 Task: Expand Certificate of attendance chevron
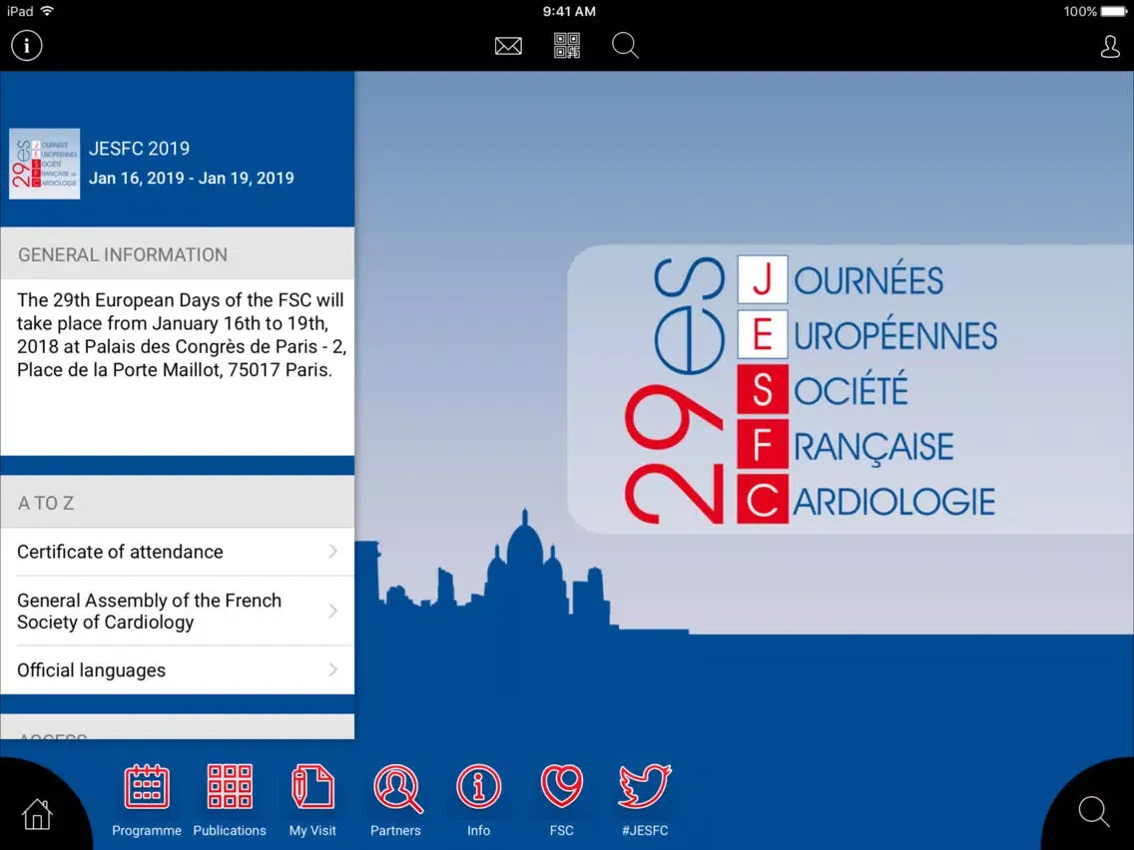(332, 552)
